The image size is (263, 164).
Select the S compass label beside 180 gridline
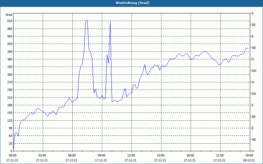(x=252, y=105)
